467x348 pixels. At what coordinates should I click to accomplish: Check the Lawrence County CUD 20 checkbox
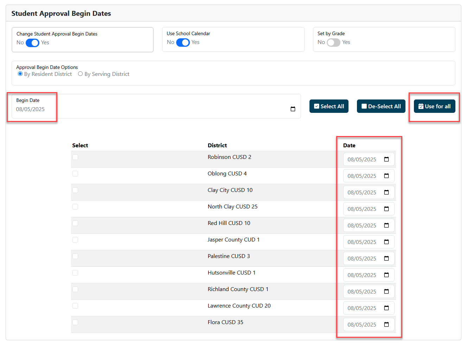pyautogui.click(x=75, y=306)
